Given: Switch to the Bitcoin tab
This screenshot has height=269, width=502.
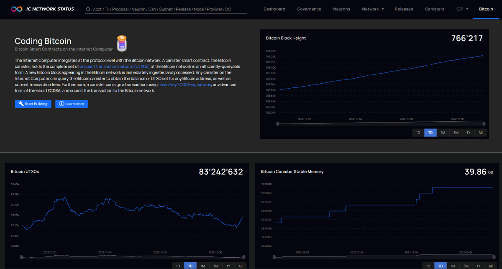Looking at the screenshot, I should 486,9.
